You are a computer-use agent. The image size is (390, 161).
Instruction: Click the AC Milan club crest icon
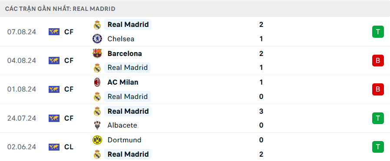coord(97,82)
